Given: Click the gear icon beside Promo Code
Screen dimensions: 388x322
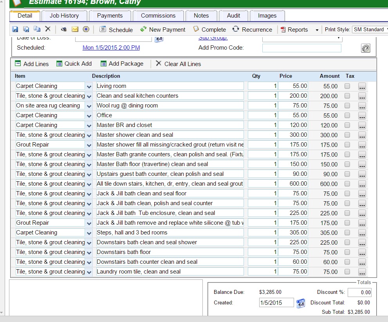Looking at the screenshot, I should click(365, 48).
